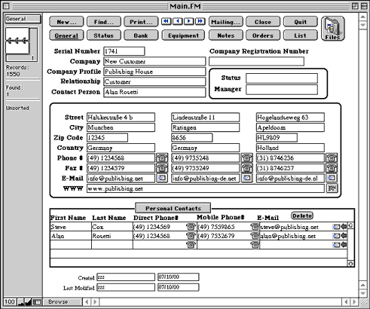Click the empty Manager field
This screenshot has width=370, height=309.
click(282, 90)
